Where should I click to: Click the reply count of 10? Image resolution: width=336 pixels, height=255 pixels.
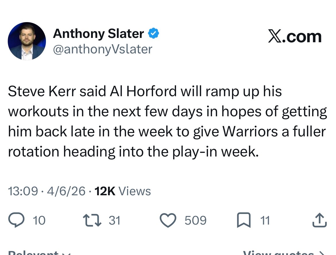point(39,221)
